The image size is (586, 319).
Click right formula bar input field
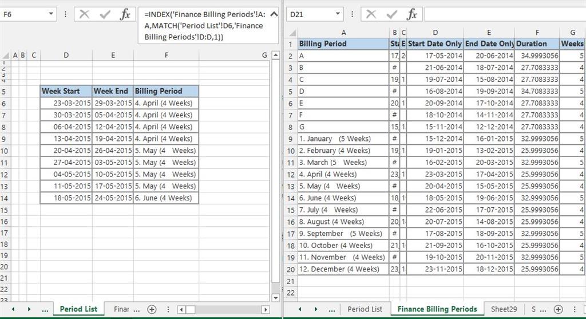pyautogui.click(x=505, y=14)
